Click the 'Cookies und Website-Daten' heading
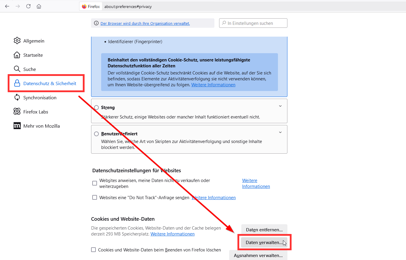This screenshot has height=260, width=406. [x=123, y=219]
